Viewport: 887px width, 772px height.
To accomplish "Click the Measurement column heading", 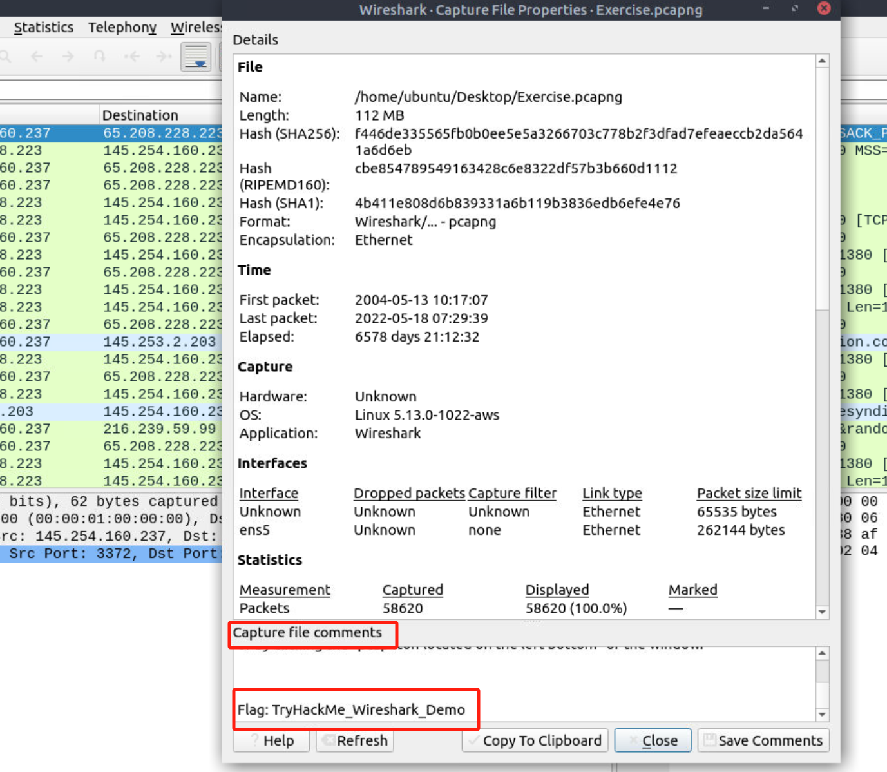I will (285, 590).
